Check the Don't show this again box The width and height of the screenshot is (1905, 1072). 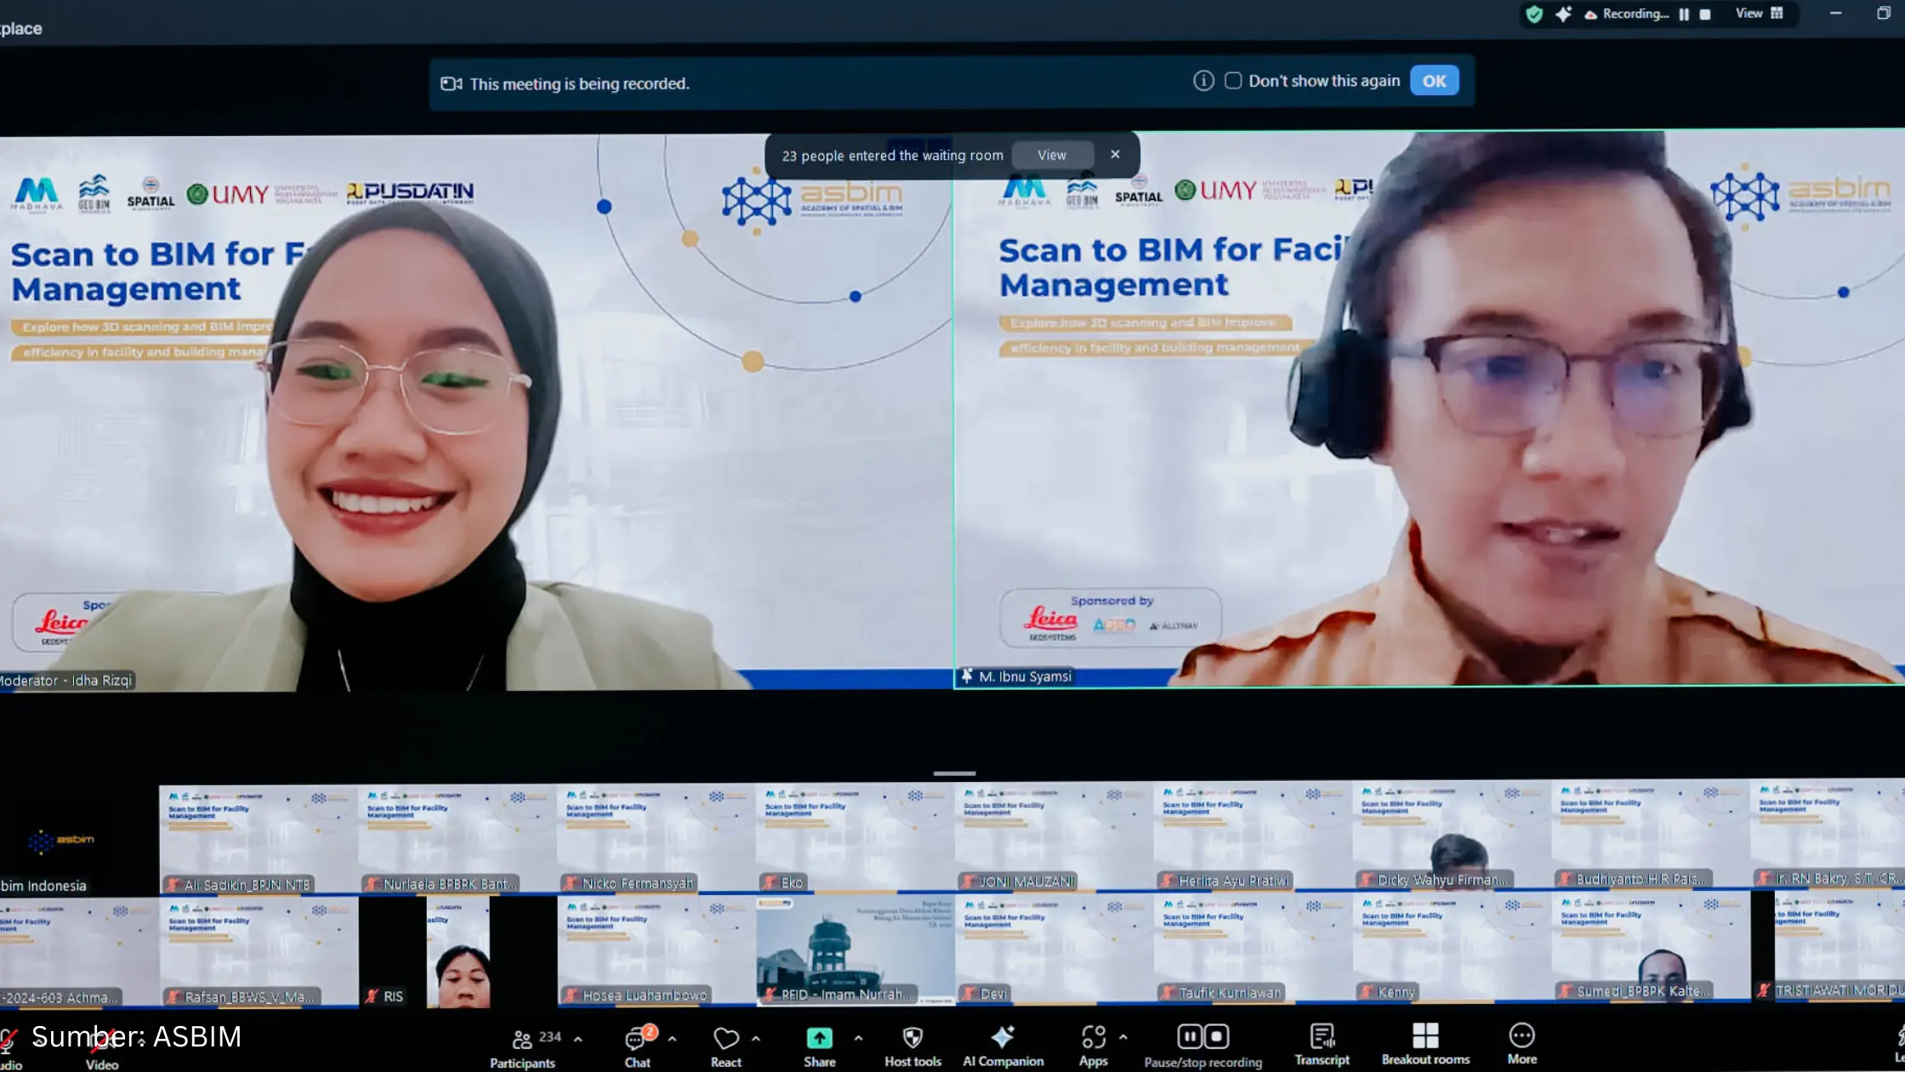[x=1233, y=81]
